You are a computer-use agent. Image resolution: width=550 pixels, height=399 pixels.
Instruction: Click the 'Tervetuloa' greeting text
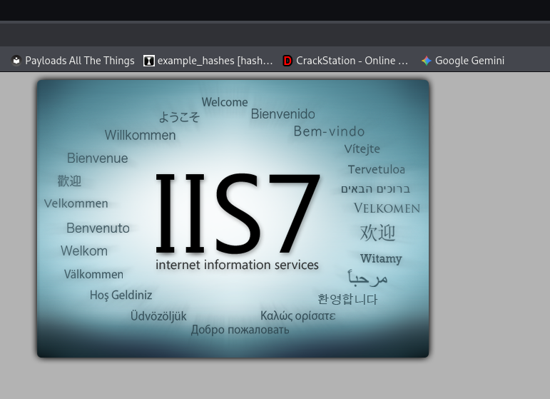(x=376, y=170)
